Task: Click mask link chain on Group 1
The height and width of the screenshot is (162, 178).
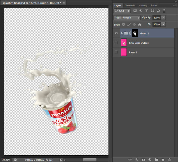Action: pos(130,33)
